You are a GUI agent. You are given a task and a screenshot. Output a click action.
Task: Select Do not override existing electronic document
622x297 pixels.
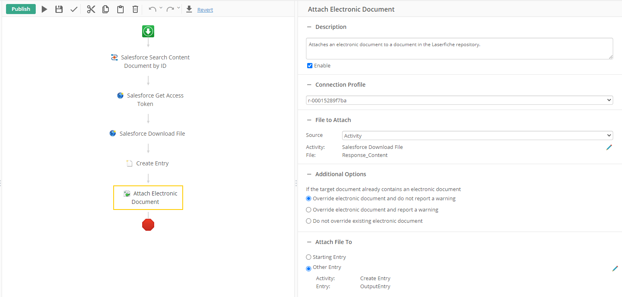(x=308, y=221)
